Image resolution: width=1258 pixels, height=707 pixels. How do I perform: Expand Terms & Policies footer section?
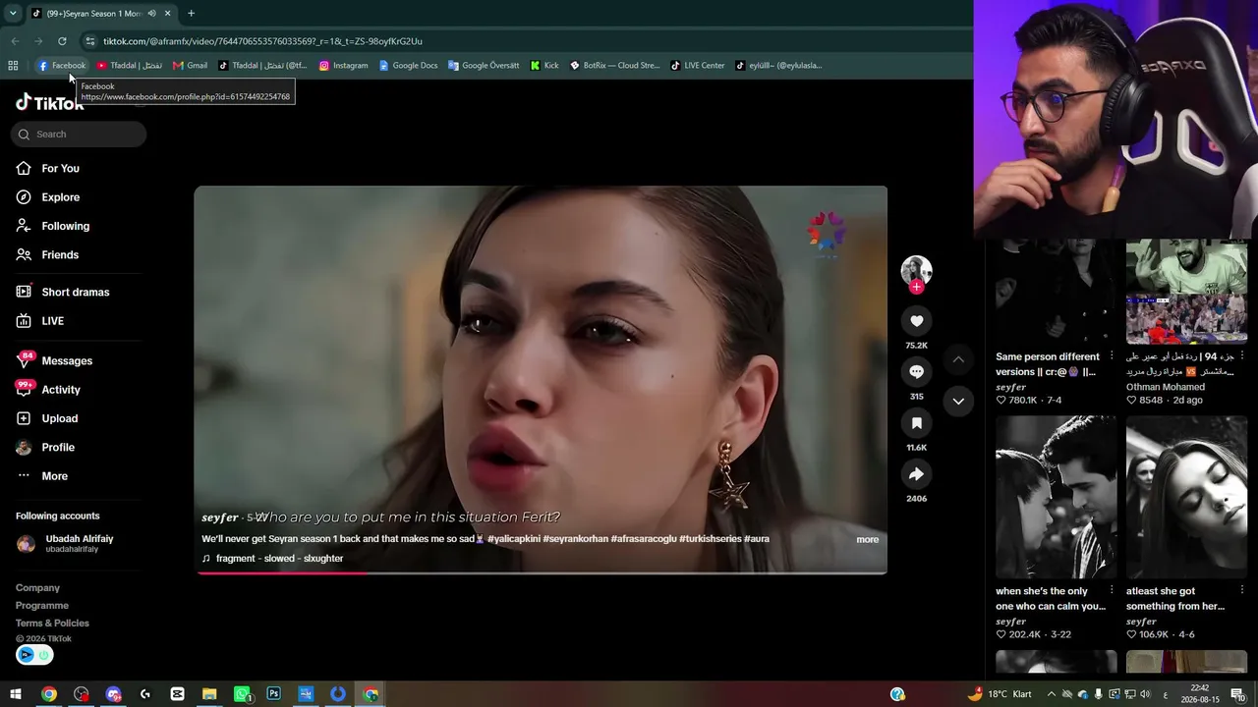(52, 624)
